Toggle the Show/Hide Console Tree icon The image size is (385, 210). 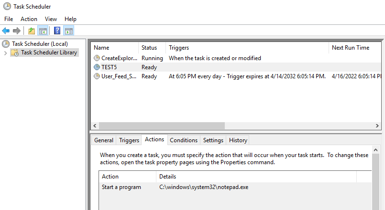click(43, 31)
